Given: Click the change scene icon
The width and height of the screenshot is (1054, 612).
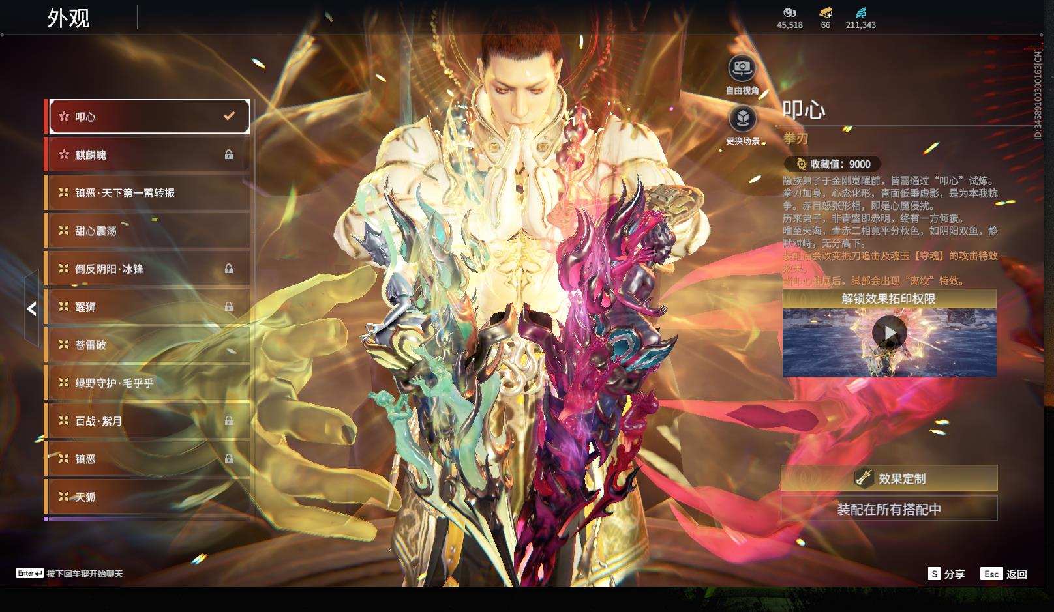Looking at the screenshot, I should coord(742,119).
